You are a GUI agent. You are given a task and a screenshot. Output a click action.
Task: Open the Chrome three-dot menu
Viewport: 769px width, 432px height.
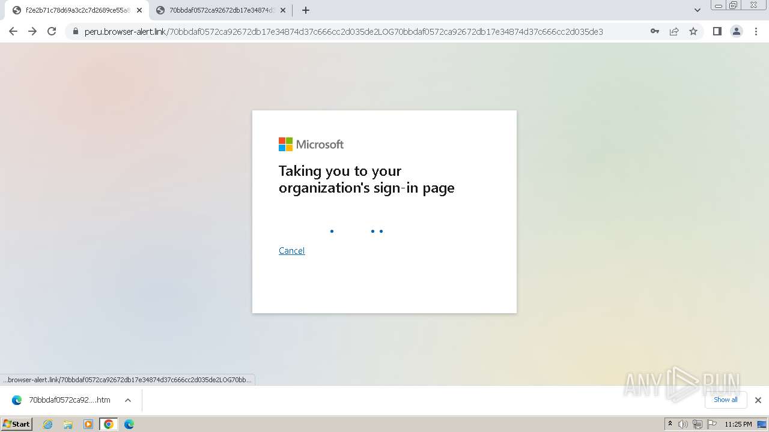click(x=756, y=31)
